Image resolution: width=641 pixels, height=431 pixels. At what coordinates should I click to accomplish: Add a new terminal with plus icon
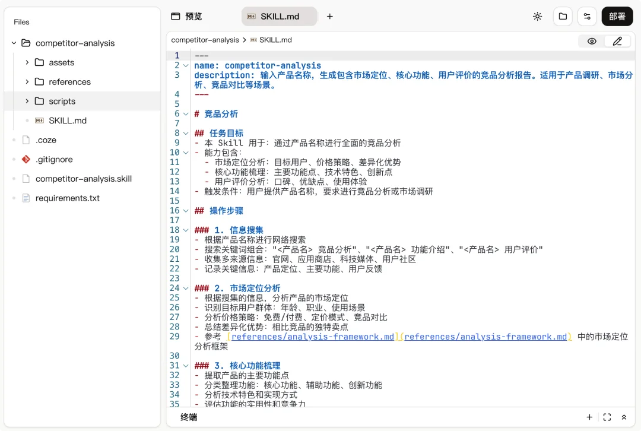589,417
